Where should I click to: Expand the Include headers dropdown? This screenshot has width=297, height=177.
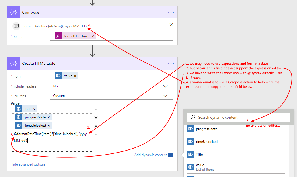pos(165,86)
